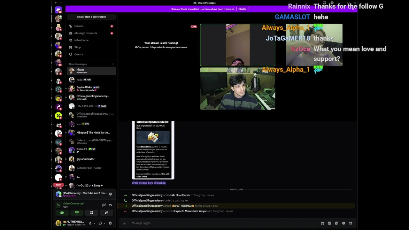Open the Friends tab

[x=91, y=26]
